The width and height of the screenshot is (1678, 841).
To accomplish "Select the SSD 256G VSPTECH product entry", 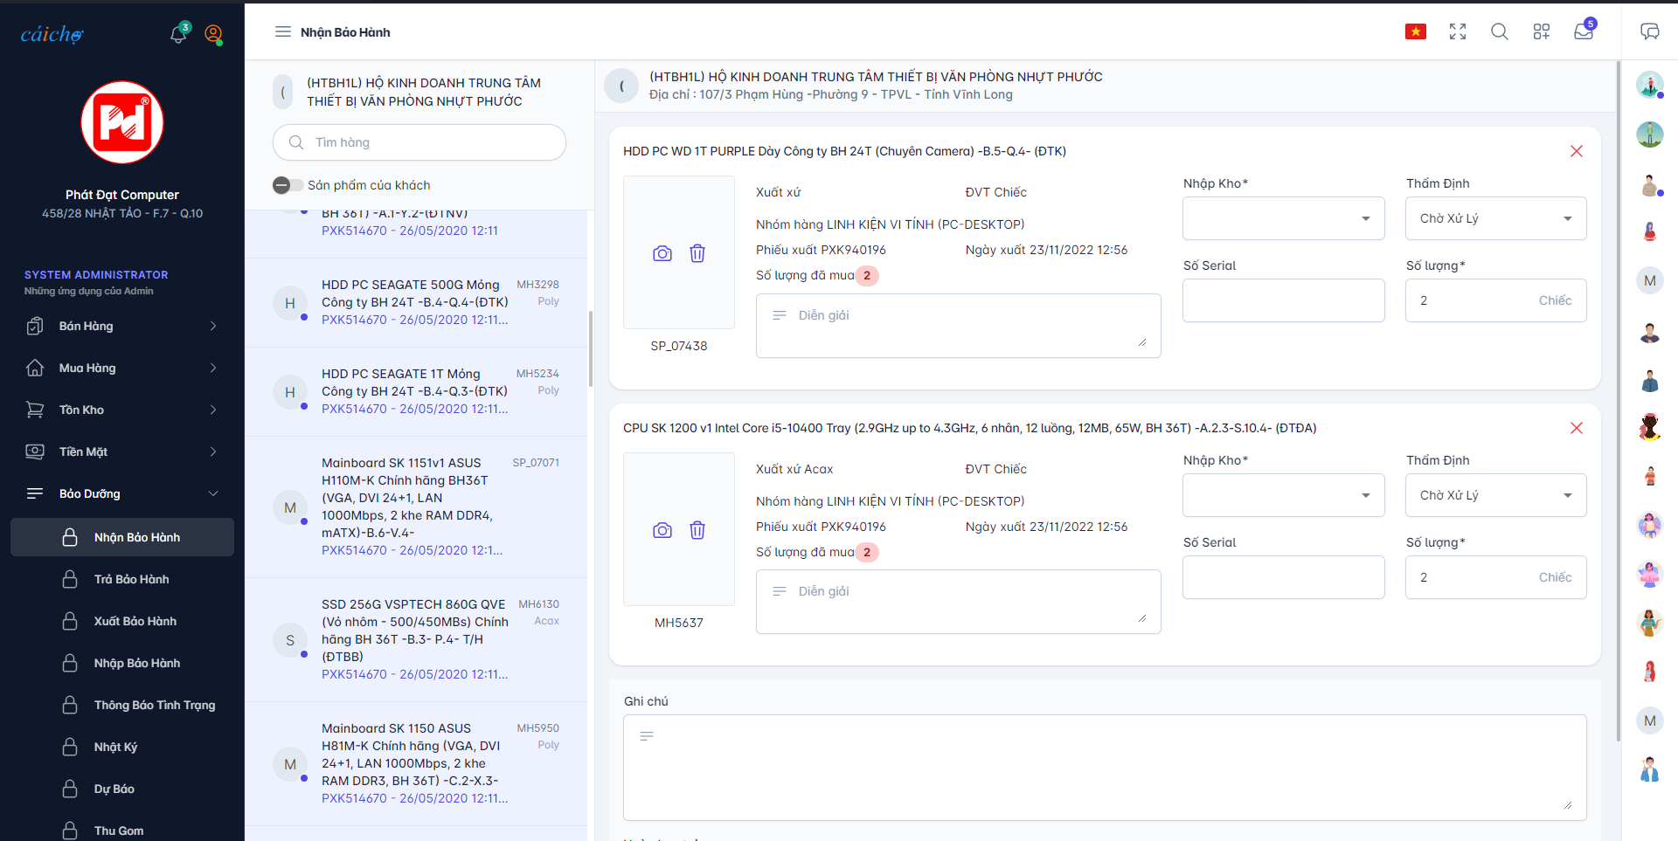I will 415,639.
